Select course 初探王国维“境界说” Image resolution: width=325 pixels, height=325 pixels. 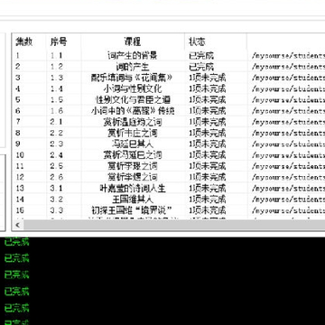point(133,210)
